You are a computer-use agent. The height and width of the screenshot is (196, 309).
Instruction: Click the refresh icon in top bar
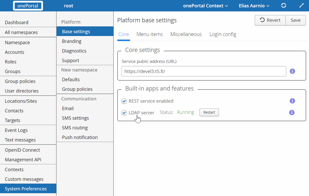[284, 6]
